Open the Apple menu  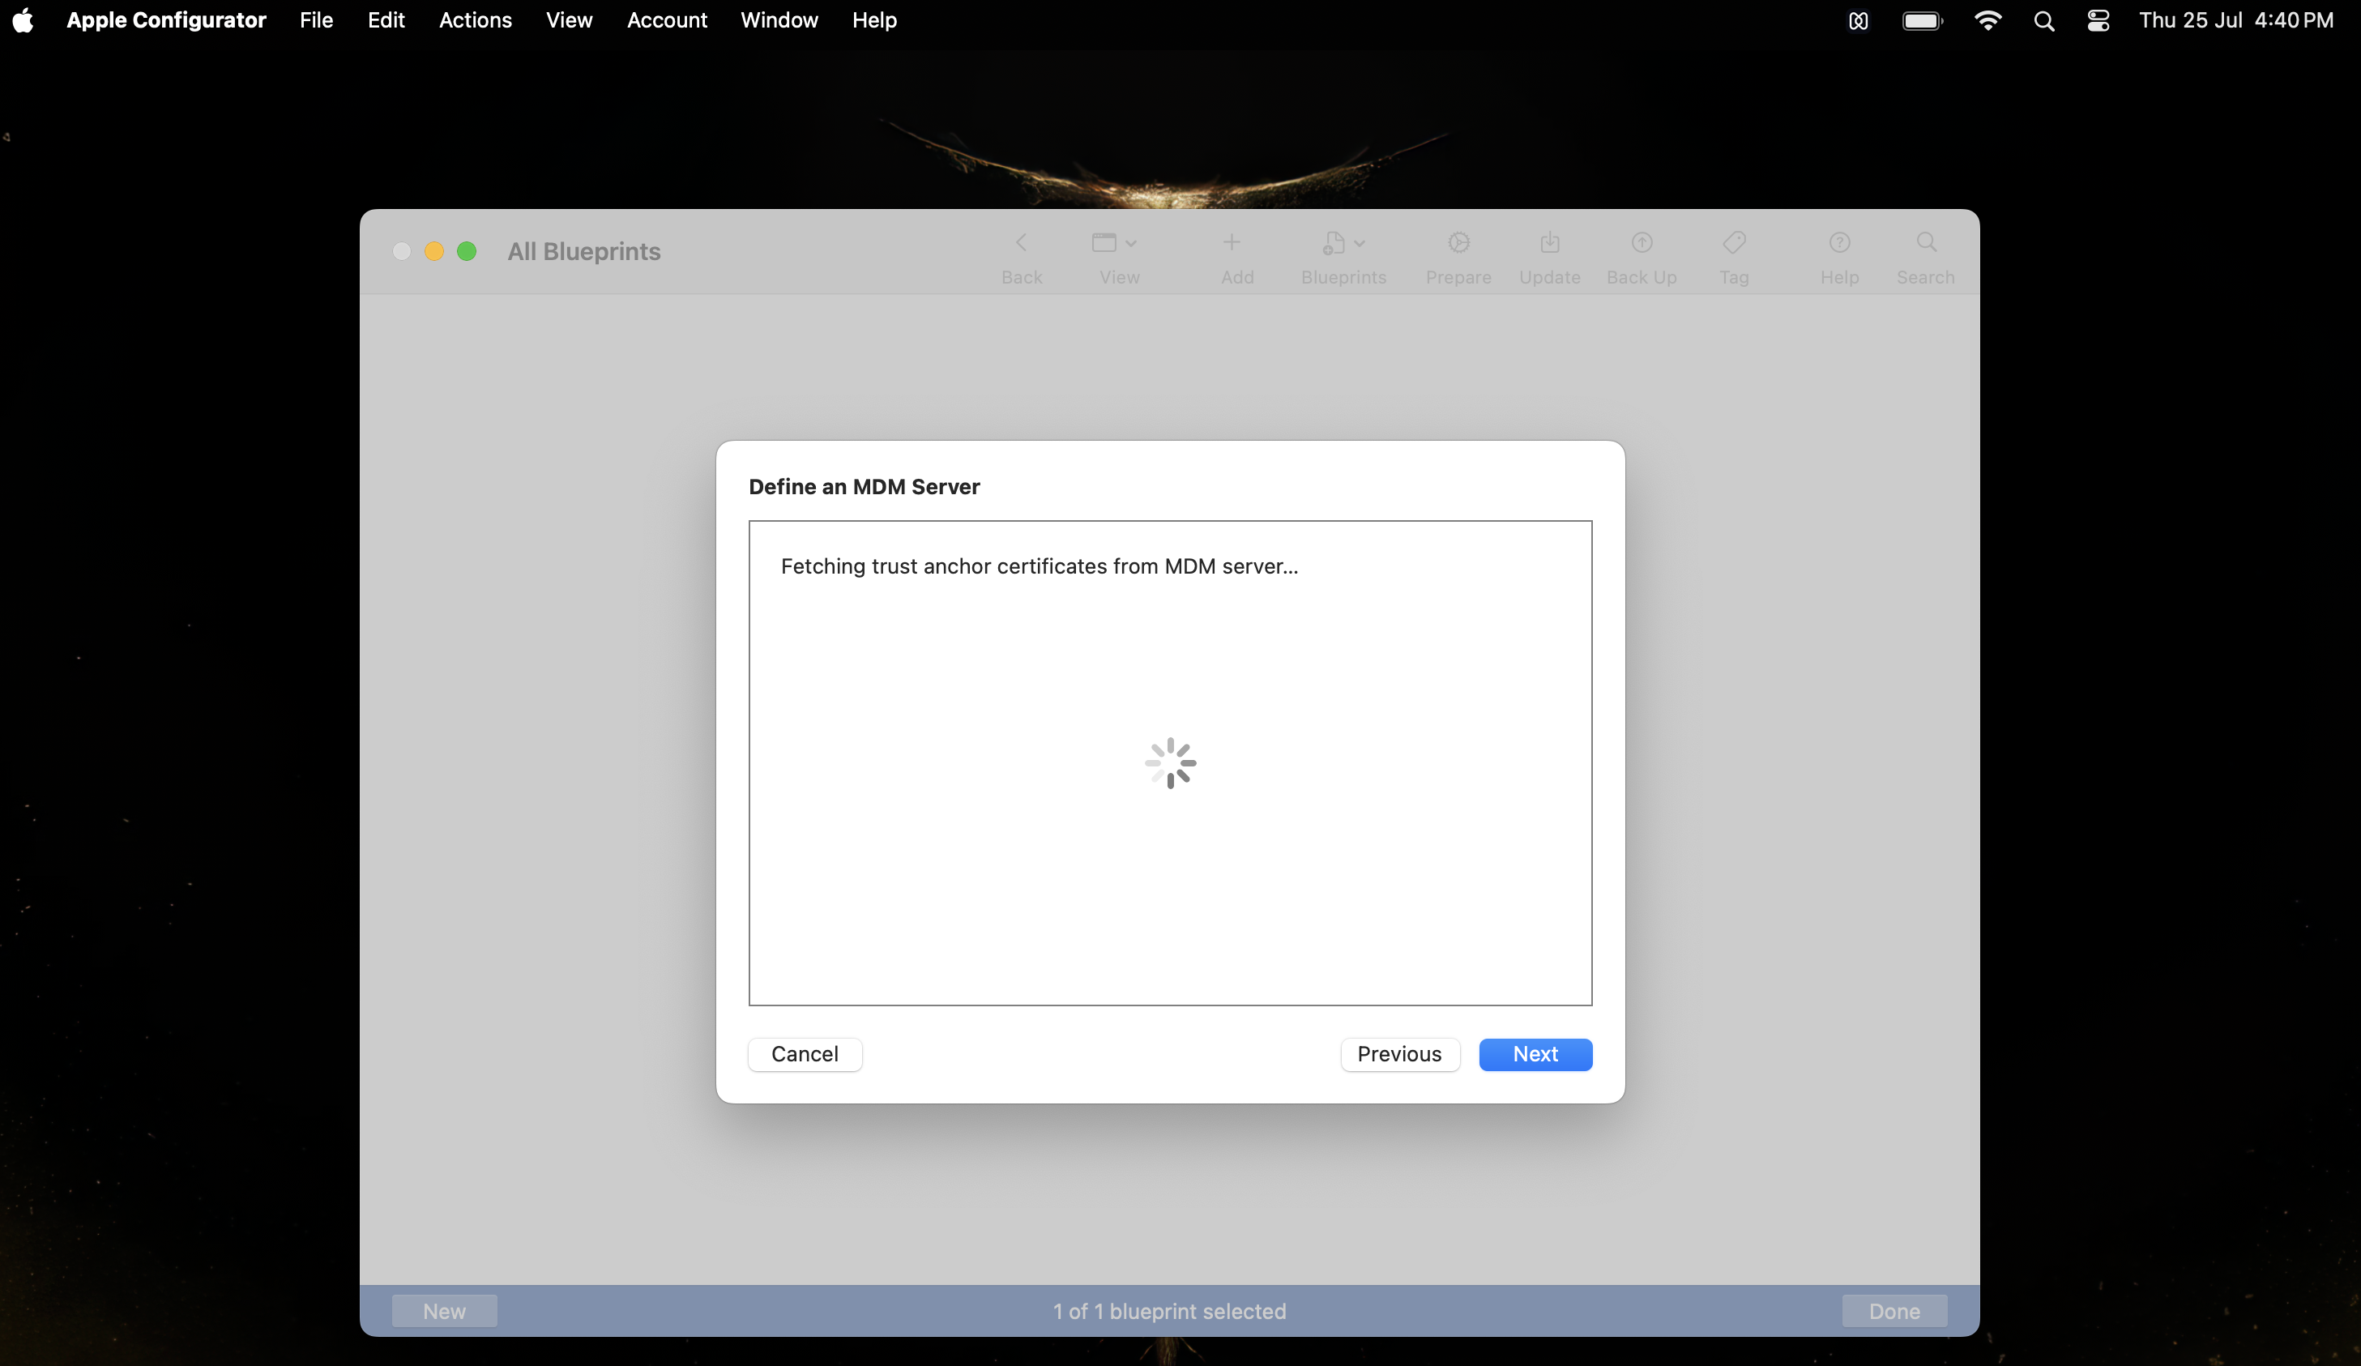coord(23,19)
